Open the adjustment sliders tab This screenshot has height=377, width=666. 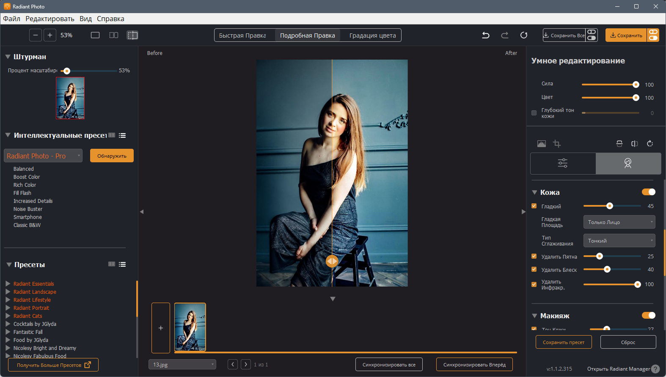point(563,163)
